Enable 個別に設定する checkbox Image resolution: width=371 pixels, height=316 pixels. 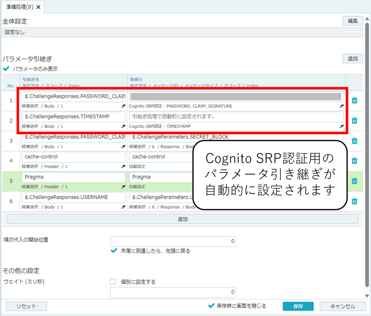pyautogui.click(x=113, y=282)
